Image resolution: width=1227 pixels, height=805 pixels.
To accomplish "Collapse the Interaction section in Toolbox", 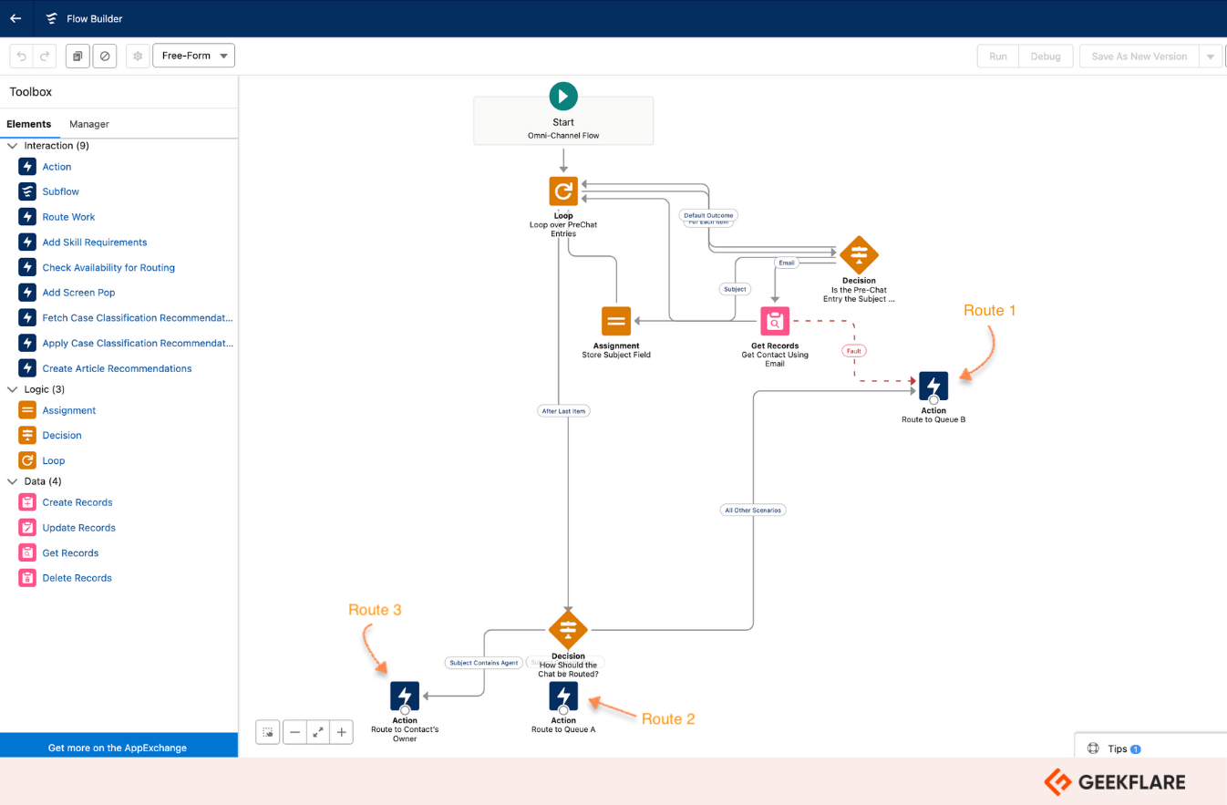I will tap(13, 146).
